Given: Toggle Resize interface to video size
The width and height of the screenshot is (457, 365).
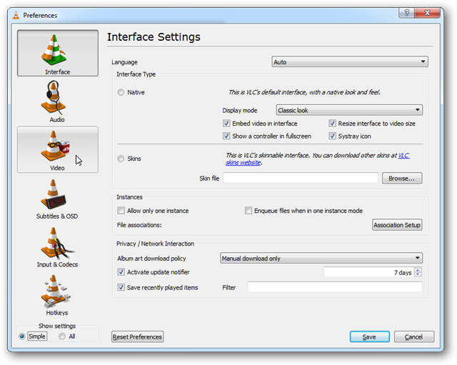Looking at the screenshot, I should pos(332,124).
